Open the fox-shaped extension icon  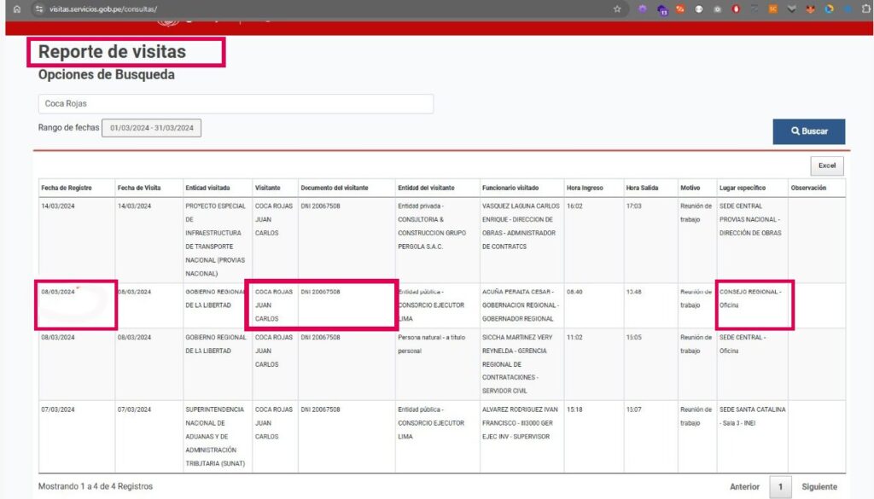pyautogui.click(x=809, y=9)
